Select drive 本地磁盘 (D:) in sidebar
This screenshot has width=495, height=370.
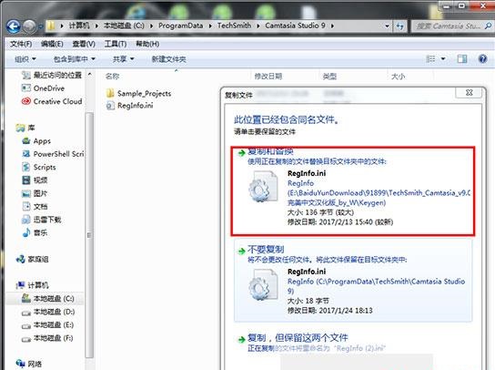(47, 312)
